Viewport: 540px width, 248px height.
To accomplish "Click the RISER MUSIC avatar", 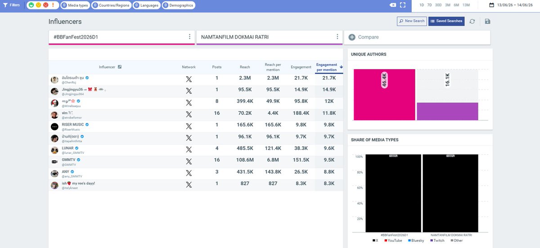I will point(54,126).
